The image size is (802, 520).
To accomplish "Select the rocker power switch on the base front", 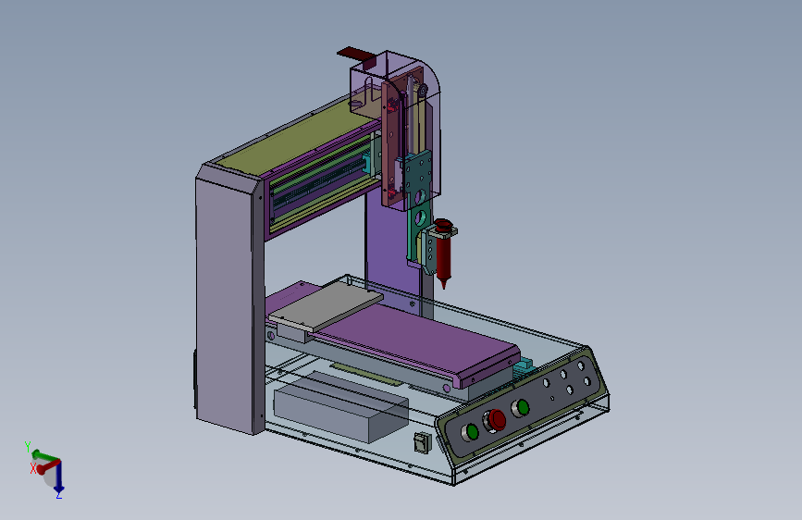I will coord(422,442).
